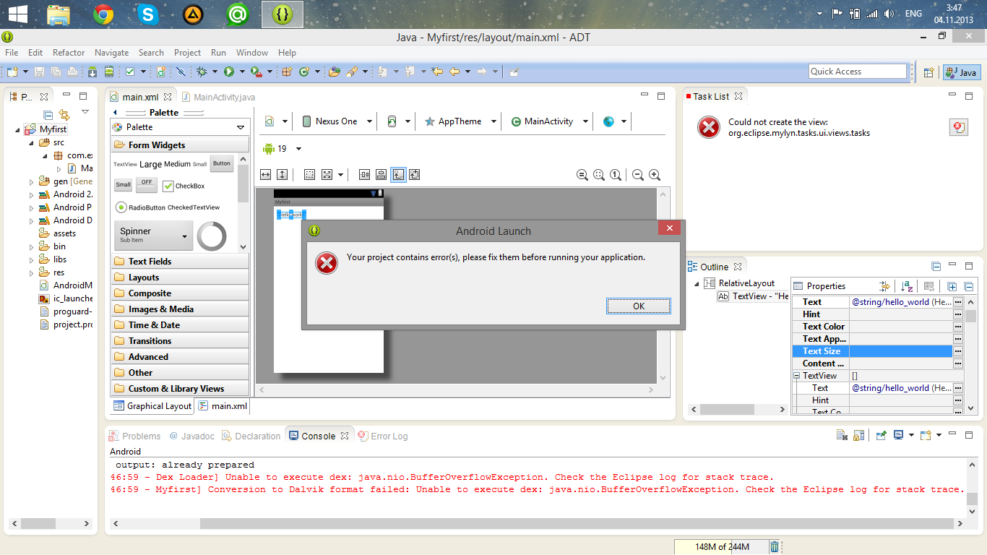
Task: Zoom in the layout canvas
Action: 655,174
